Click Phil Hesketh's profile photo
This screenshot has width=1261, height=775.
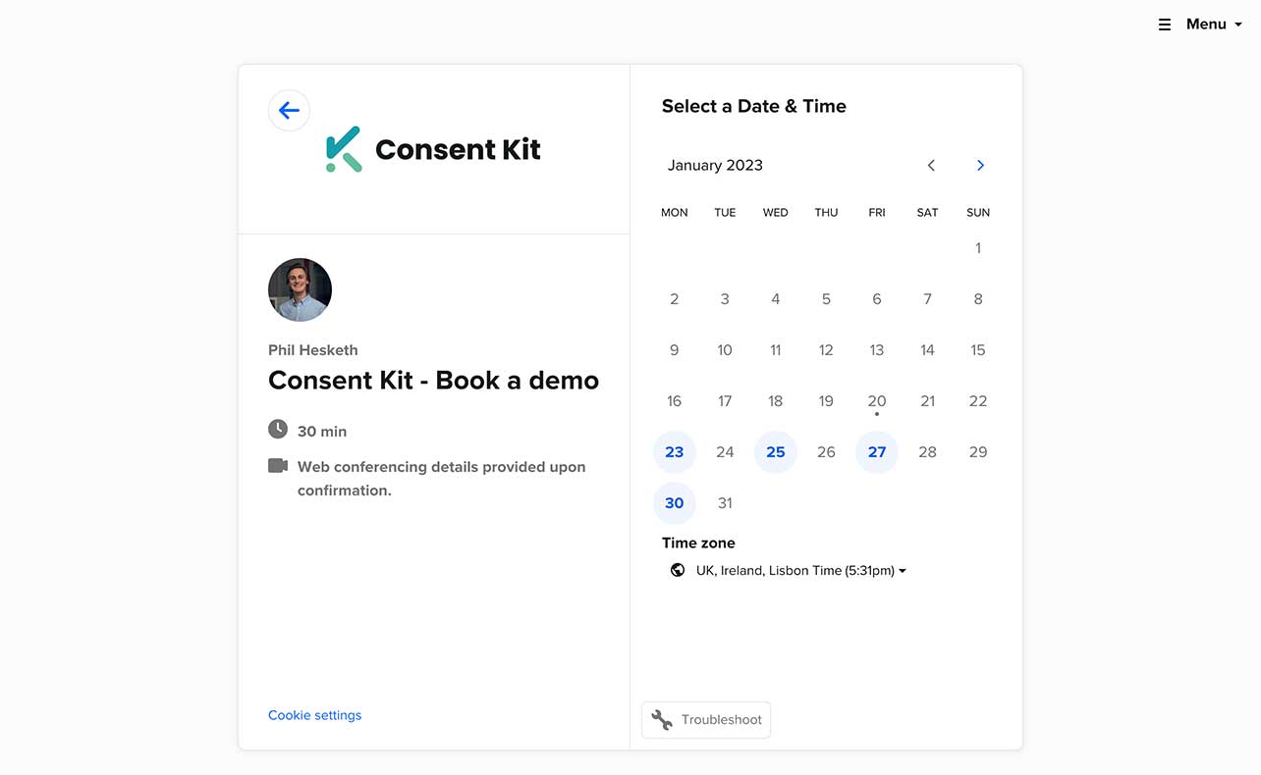(300, 290)
